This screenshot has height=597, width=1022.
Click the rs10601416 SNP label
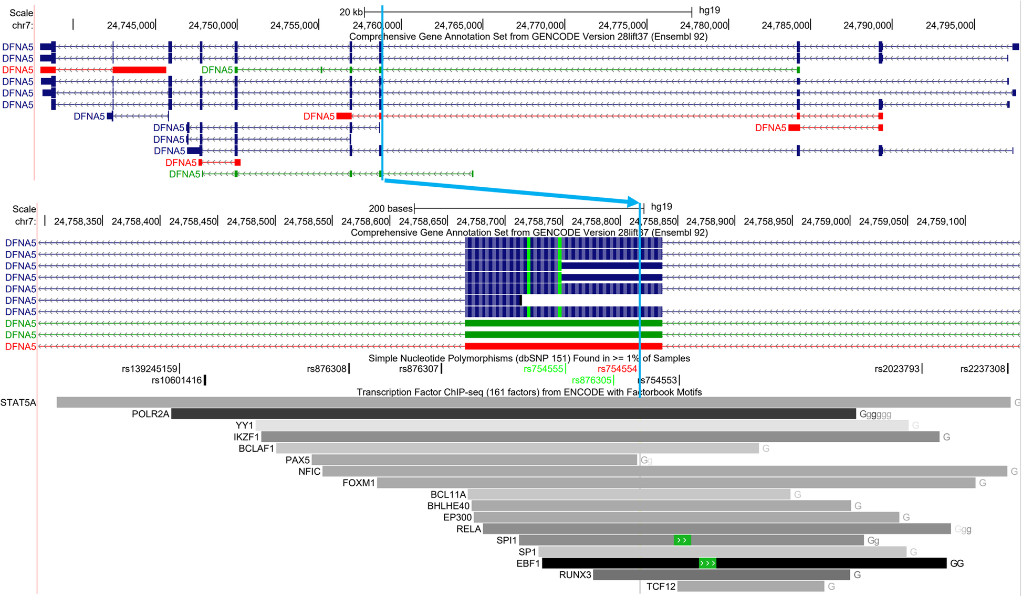pyautogui.click(x=176, y=380)
